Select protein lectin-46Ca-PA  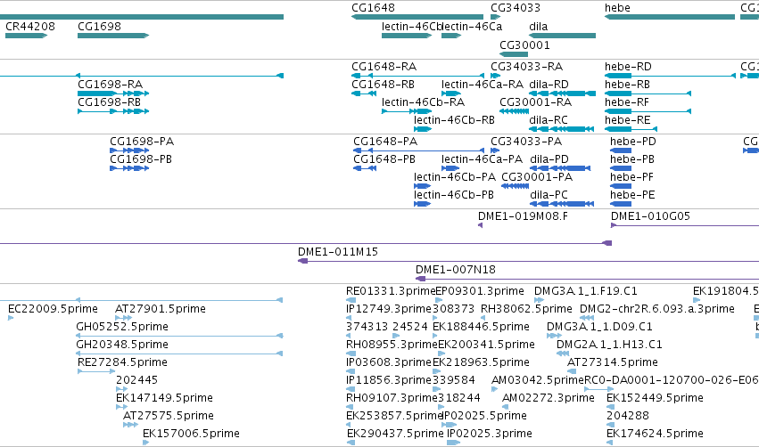[x=450, y=168]
